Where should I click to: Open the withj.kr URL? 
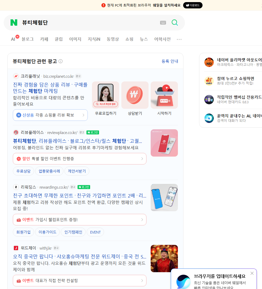(46, 248)
